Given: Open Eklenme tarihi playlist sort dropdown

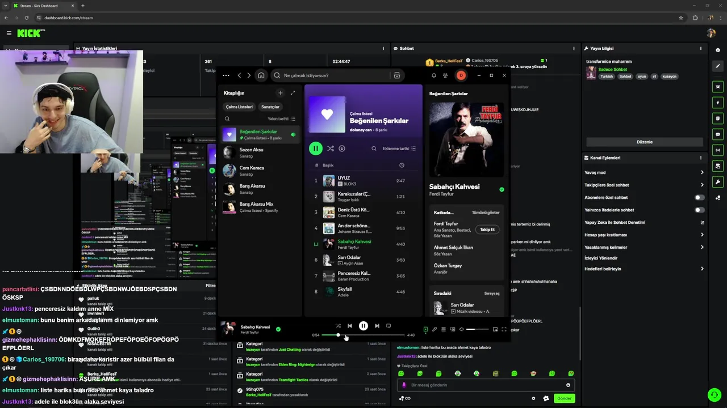Looking at the screenshot, I should tap(399, 148).
